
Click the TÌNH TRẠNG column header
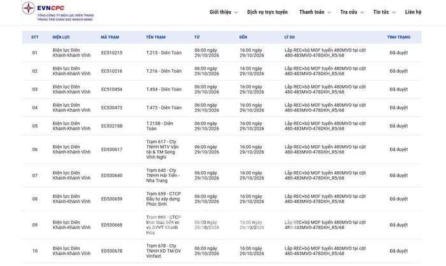click(399, 38)
